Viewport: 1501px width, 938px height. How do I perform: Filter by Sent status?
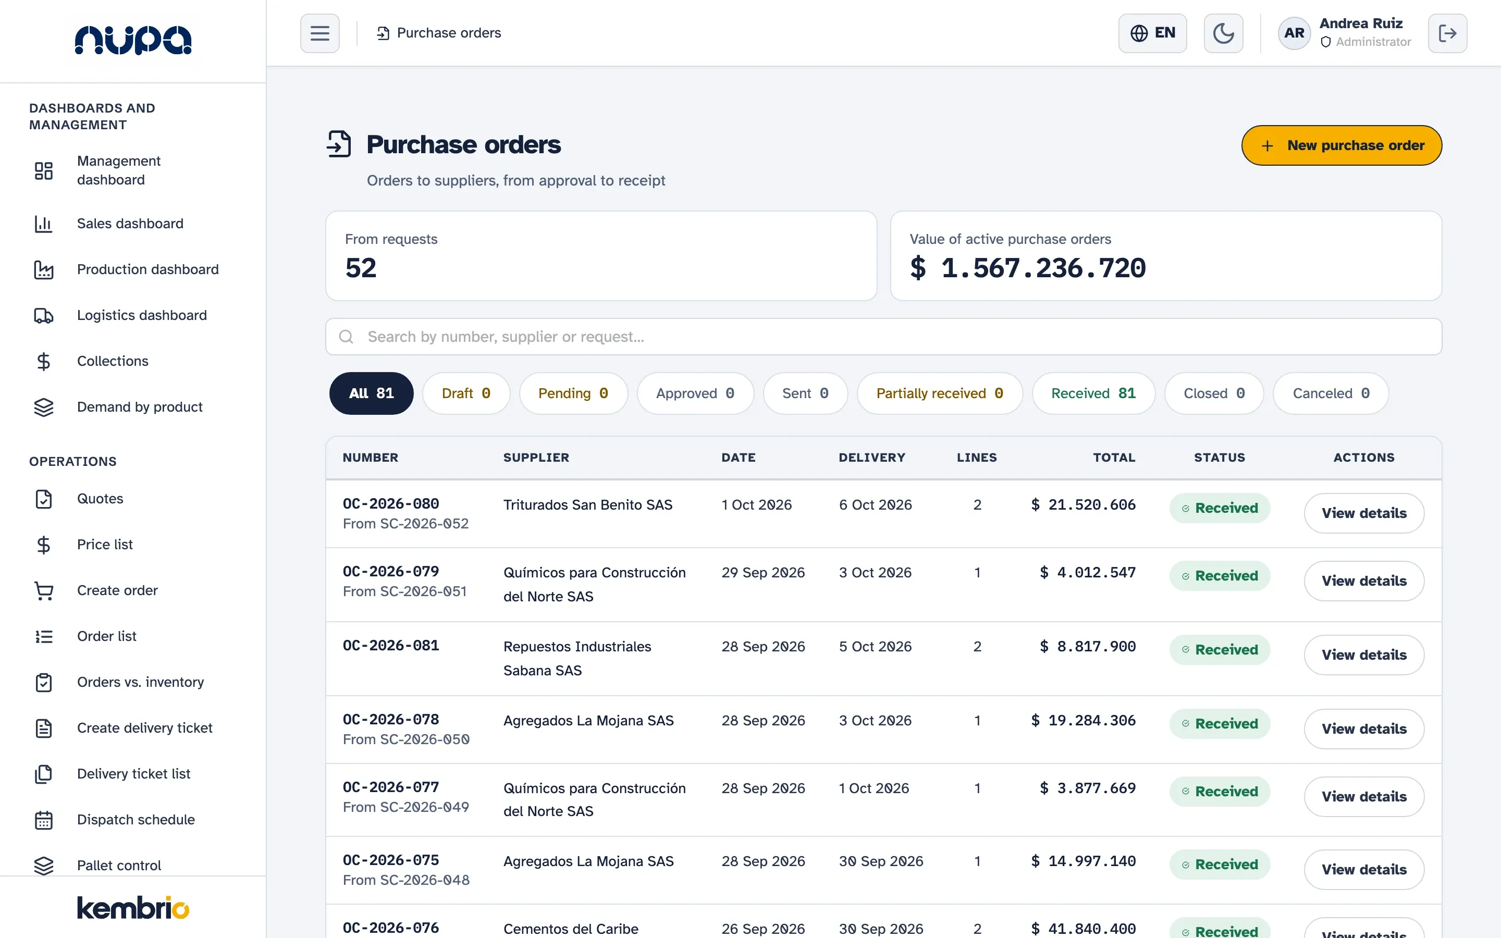pyautogui.click(x=805, y=393)
